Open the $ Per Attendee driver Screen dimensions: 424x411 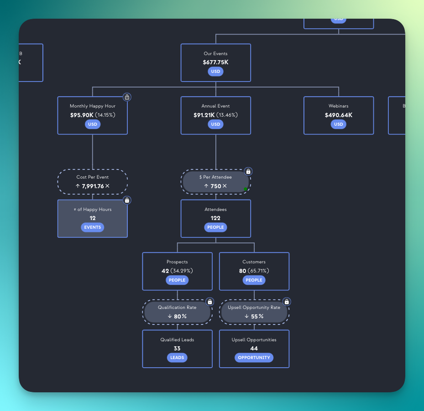tap(215, 182)
